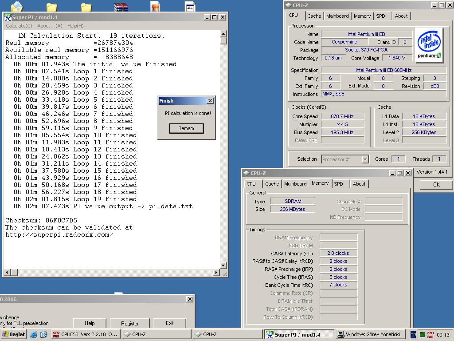
Task: Activate Super PI / mod1.4 taskbar button
Action: click(299, 334)
